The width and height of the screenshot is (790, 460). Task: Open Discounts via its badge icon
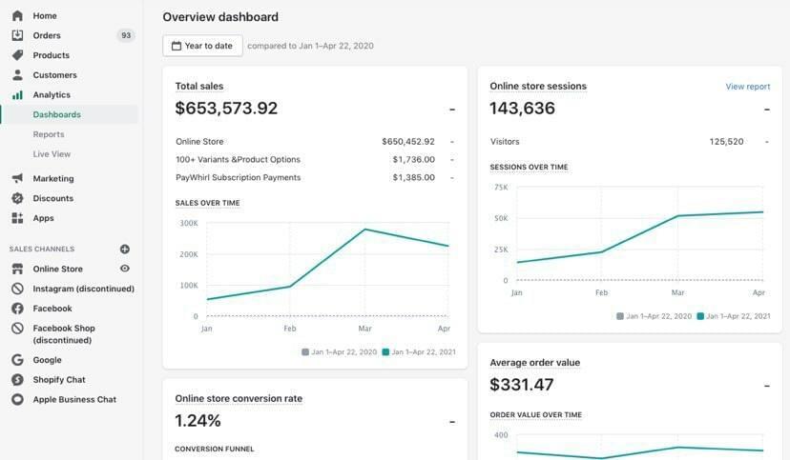[17, 199]
